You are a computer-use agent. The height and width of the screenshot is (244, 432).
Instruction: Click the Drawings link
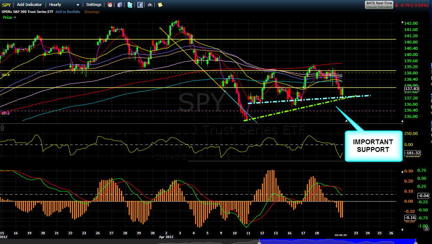pos(92,12)
